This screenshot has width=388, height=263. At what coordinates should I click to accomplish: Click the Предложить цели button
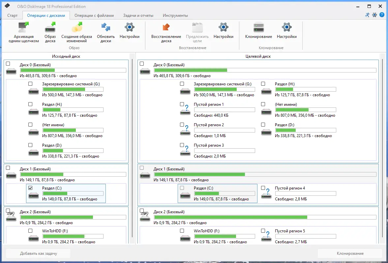point(197,32)
